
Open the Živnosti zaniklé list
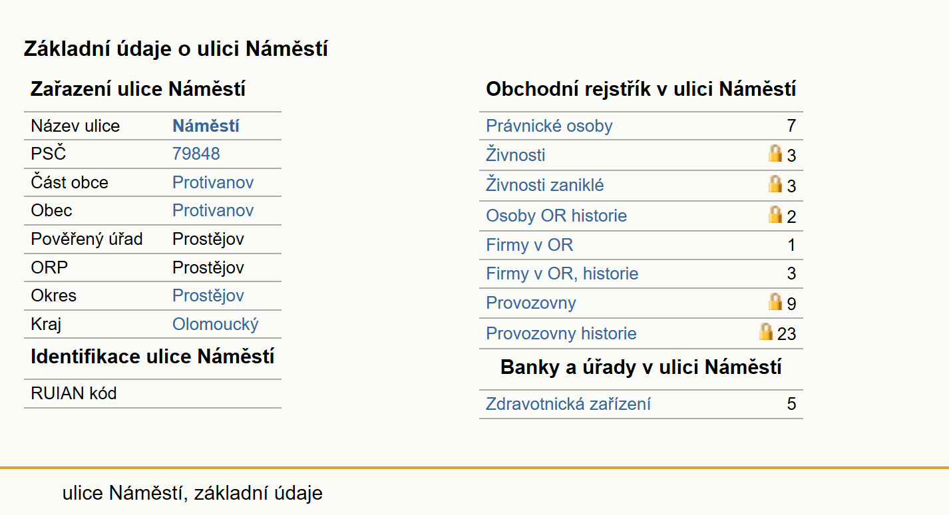(545, 185)
